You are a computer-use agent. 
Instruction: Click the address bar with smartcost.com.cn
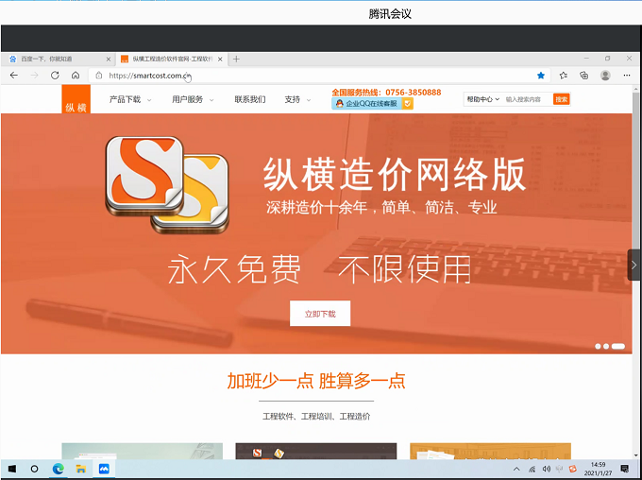tap(312, 76)
